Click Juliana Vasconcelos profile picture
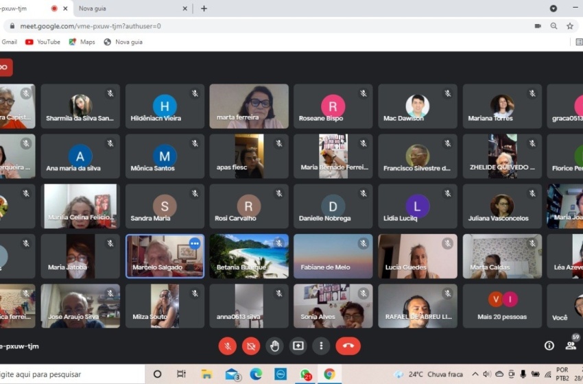 (x=502, y=206)
